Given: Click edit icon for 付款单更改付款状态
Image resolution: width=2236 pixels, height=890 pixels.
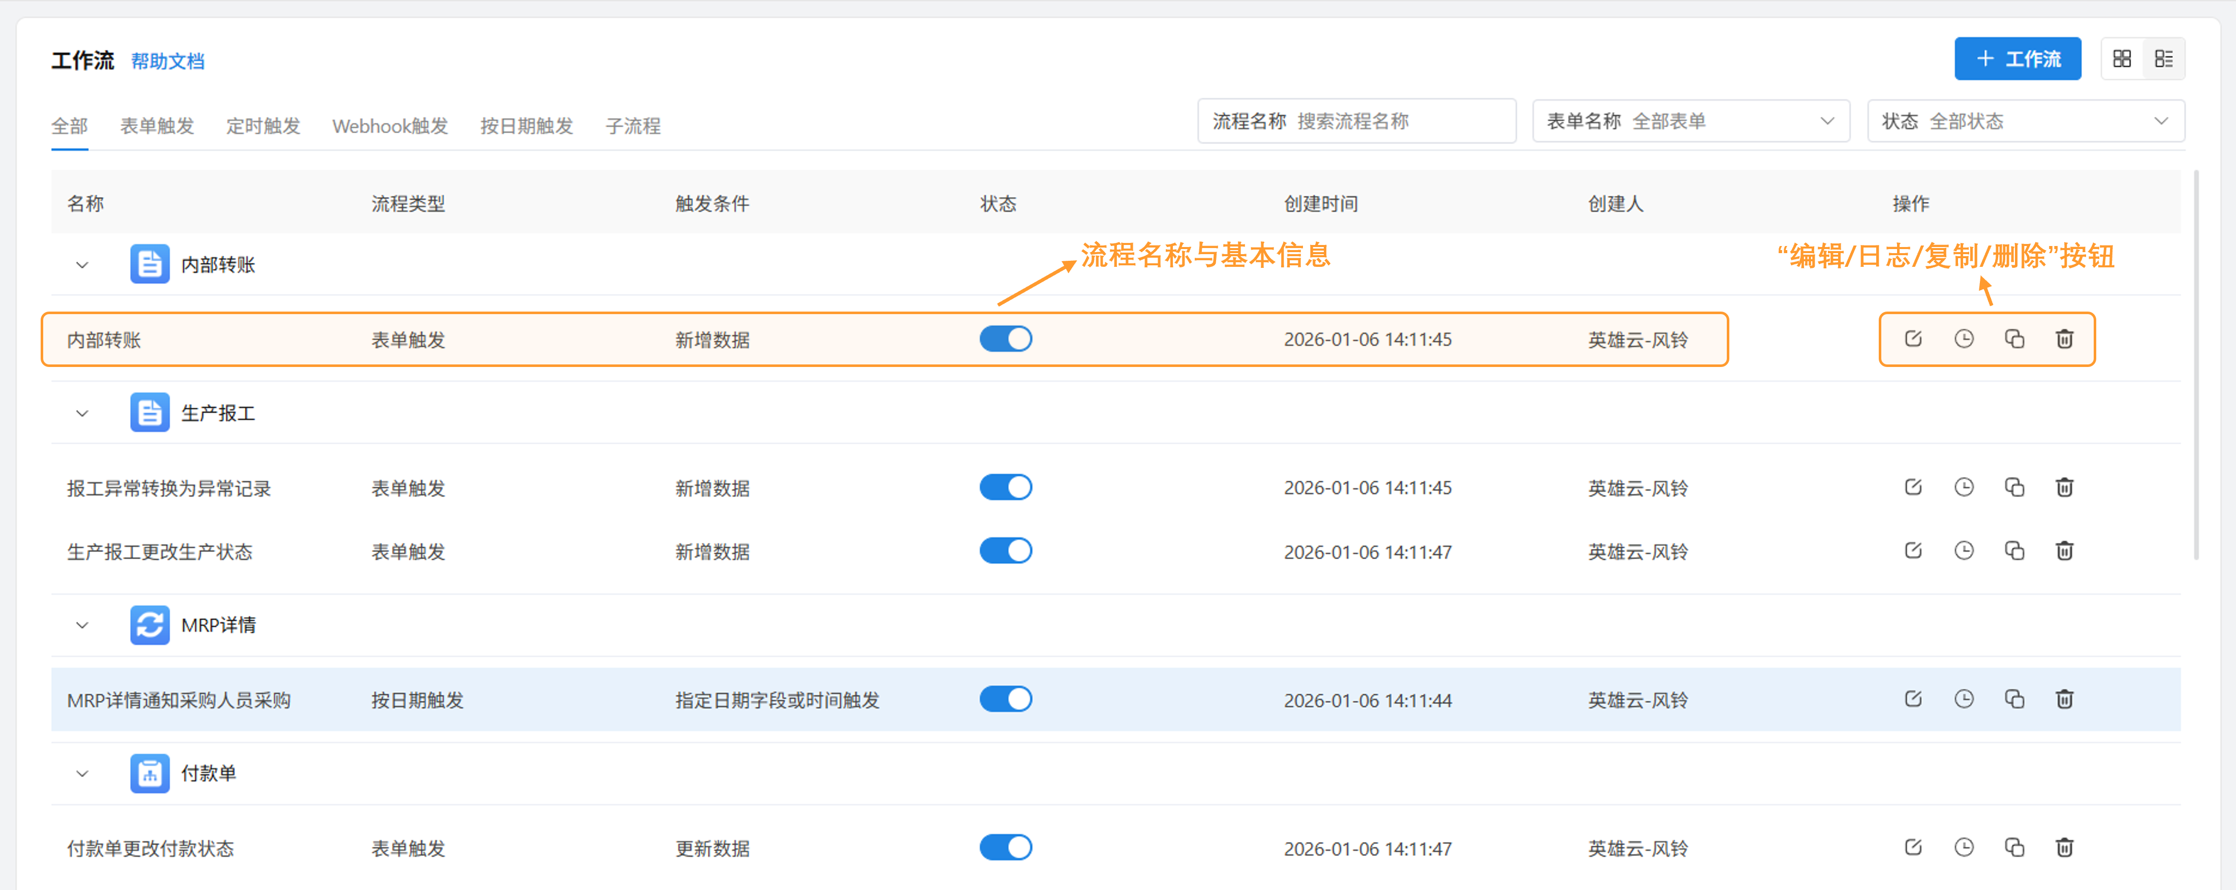Looking at the screenshot, I should click(1912, 847).
